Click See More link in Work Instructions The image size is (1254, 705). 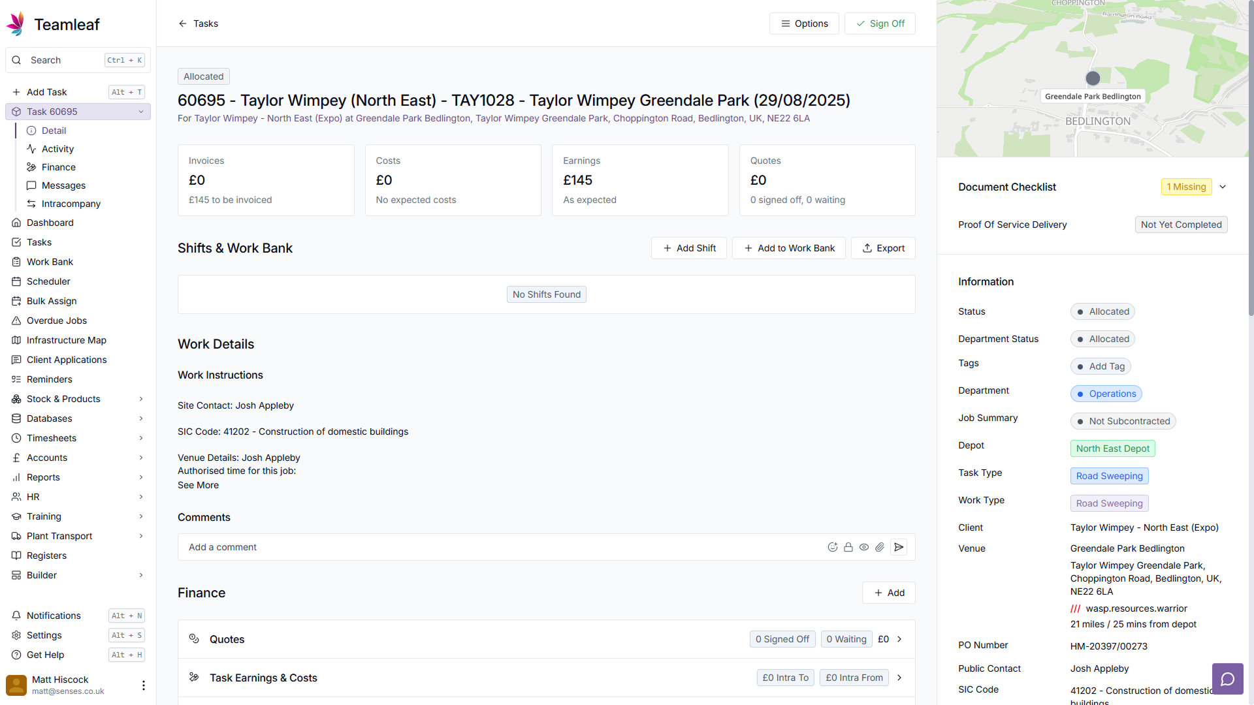coord(198,485)
